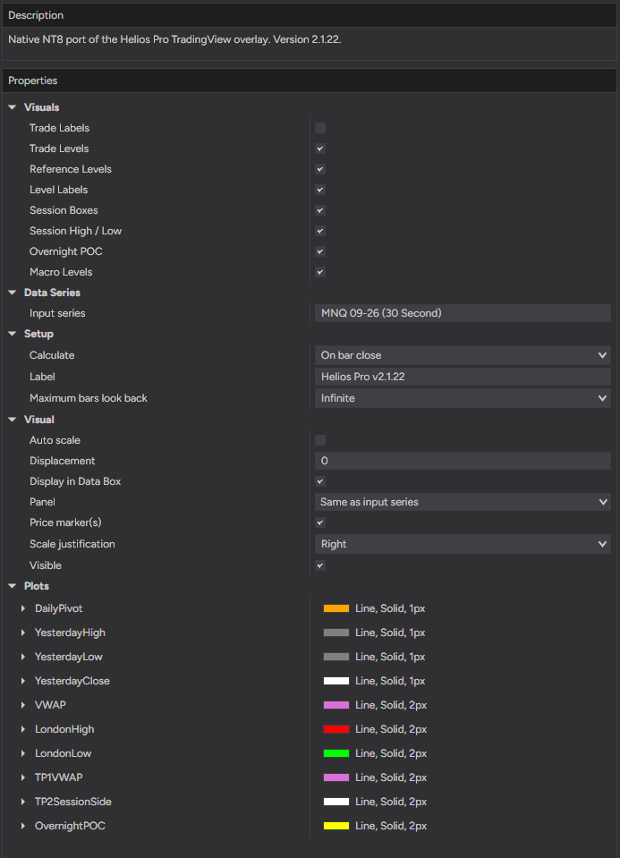Viewport: 620px width, 858px height.
Task: Click the Displacement value field
Action: pos(463,461)
